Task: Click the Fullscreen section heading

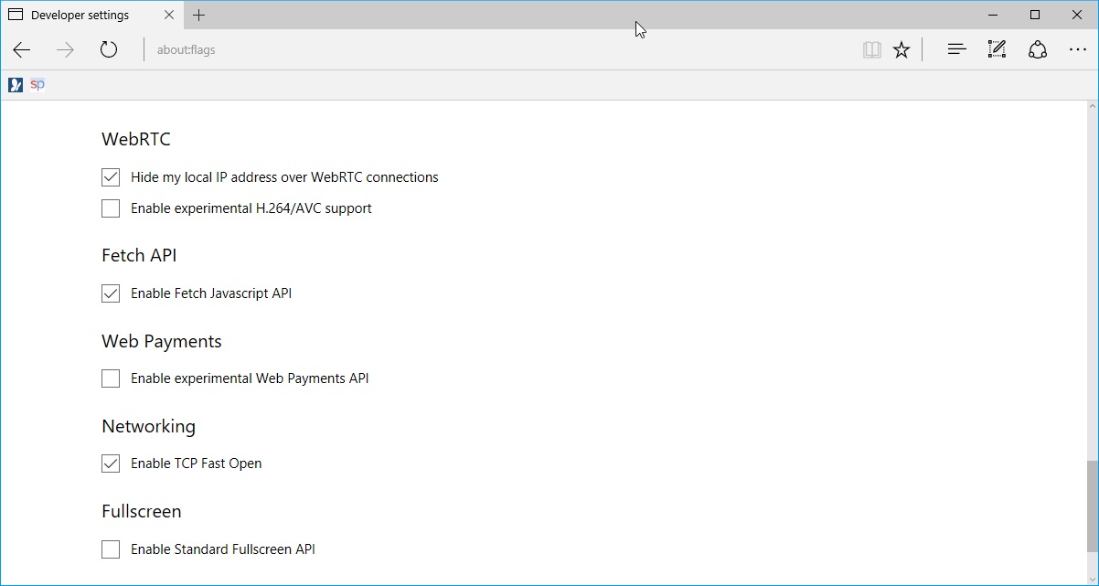Action: tap(142, 512)
